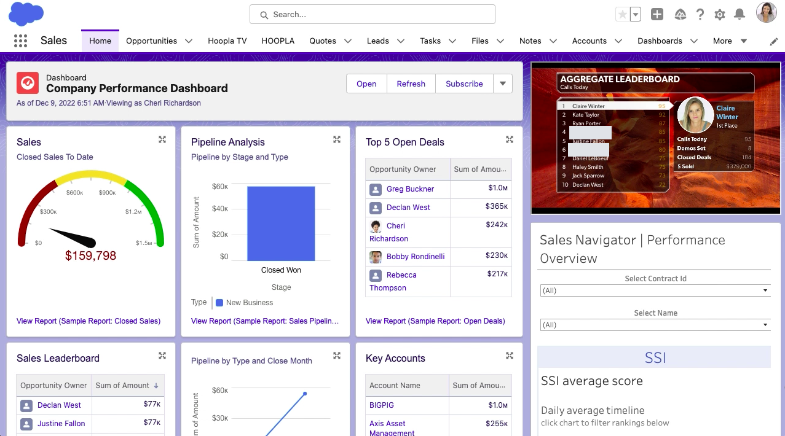Go to the HOOPLA tab
Viewport: 785px width, 436px height.
278,41
